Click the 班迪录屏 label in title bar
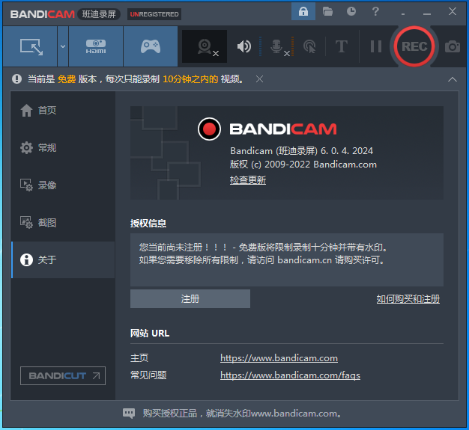Viewport: 469px width, 430px height. click(x=99, y=14)
